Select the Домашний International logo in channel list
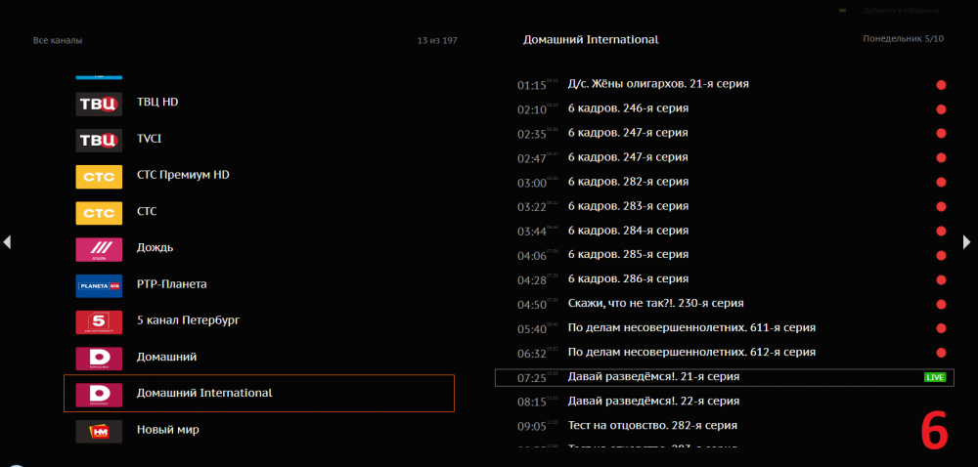 [x=99, y=393]
